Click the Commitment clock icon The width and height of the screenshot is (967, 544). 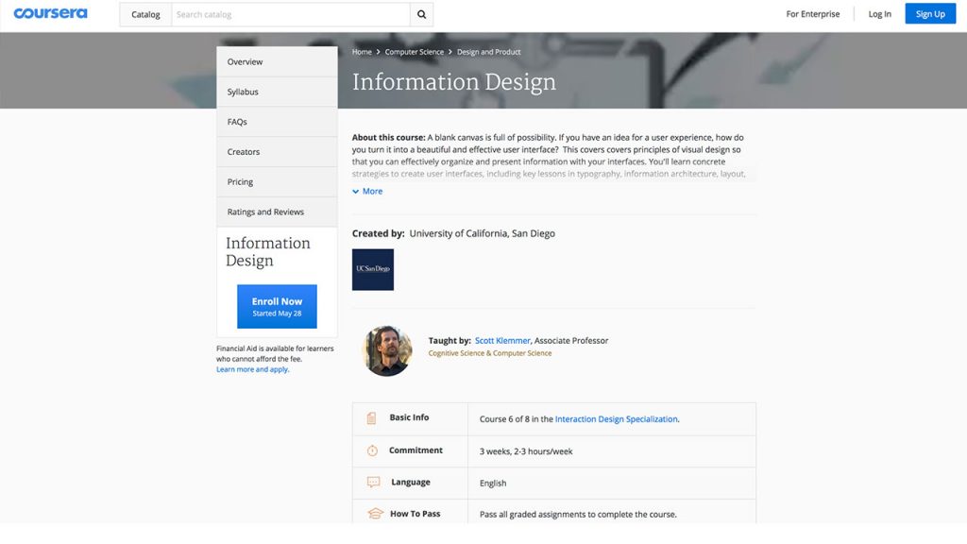[372, 450]
